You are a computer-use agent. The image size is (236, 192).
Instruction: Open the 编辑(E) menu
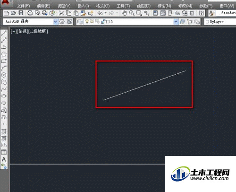click(x=43, y=6)
